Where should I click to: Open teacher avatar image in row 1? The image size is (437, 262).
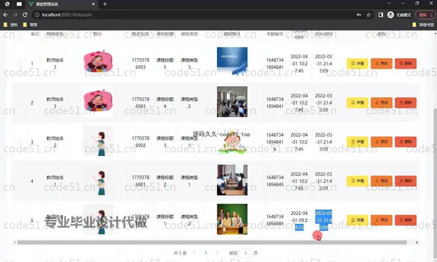click(98, 62)
